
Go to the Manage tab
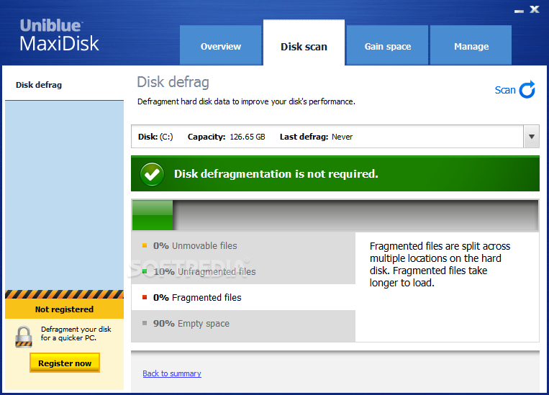471,45
